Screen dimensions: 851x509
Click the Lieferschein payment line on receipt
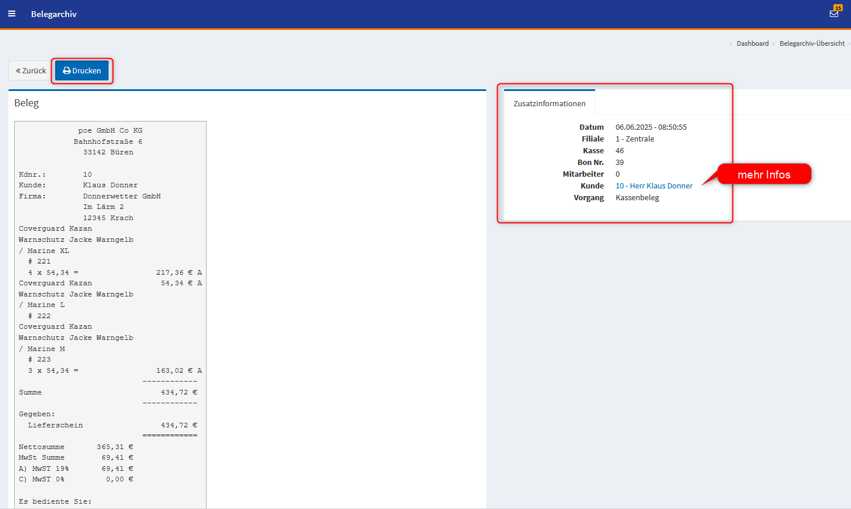pyautogui.click(x=55, y=425)
